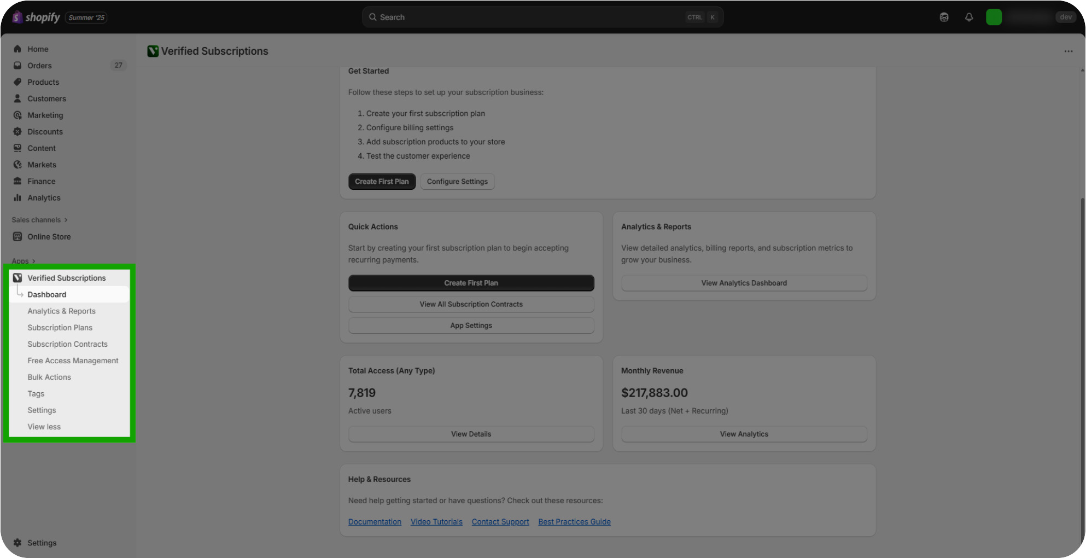Click View Analytics Dashboard

click(x=744, y=283)
